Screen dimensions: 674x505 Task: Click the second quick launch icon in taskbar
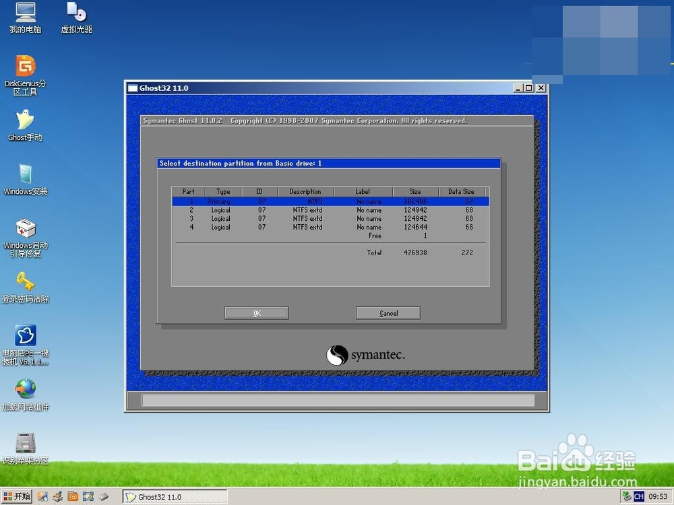point(57,497)
